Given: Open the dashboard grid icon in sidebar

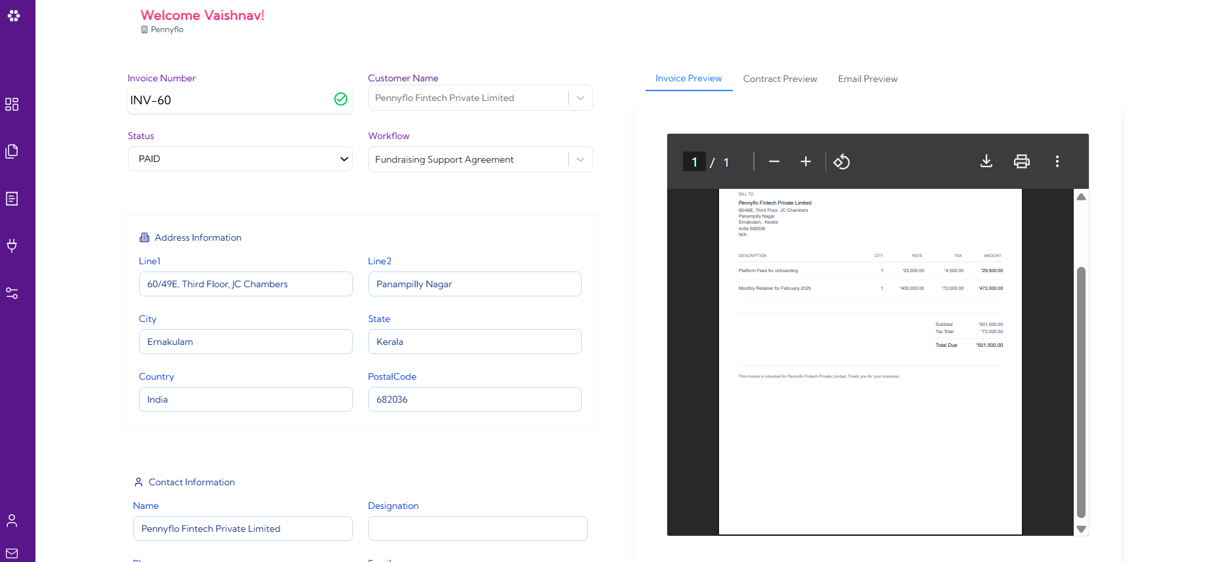Looking at the screenshot, I should click(x=12, y=104).
